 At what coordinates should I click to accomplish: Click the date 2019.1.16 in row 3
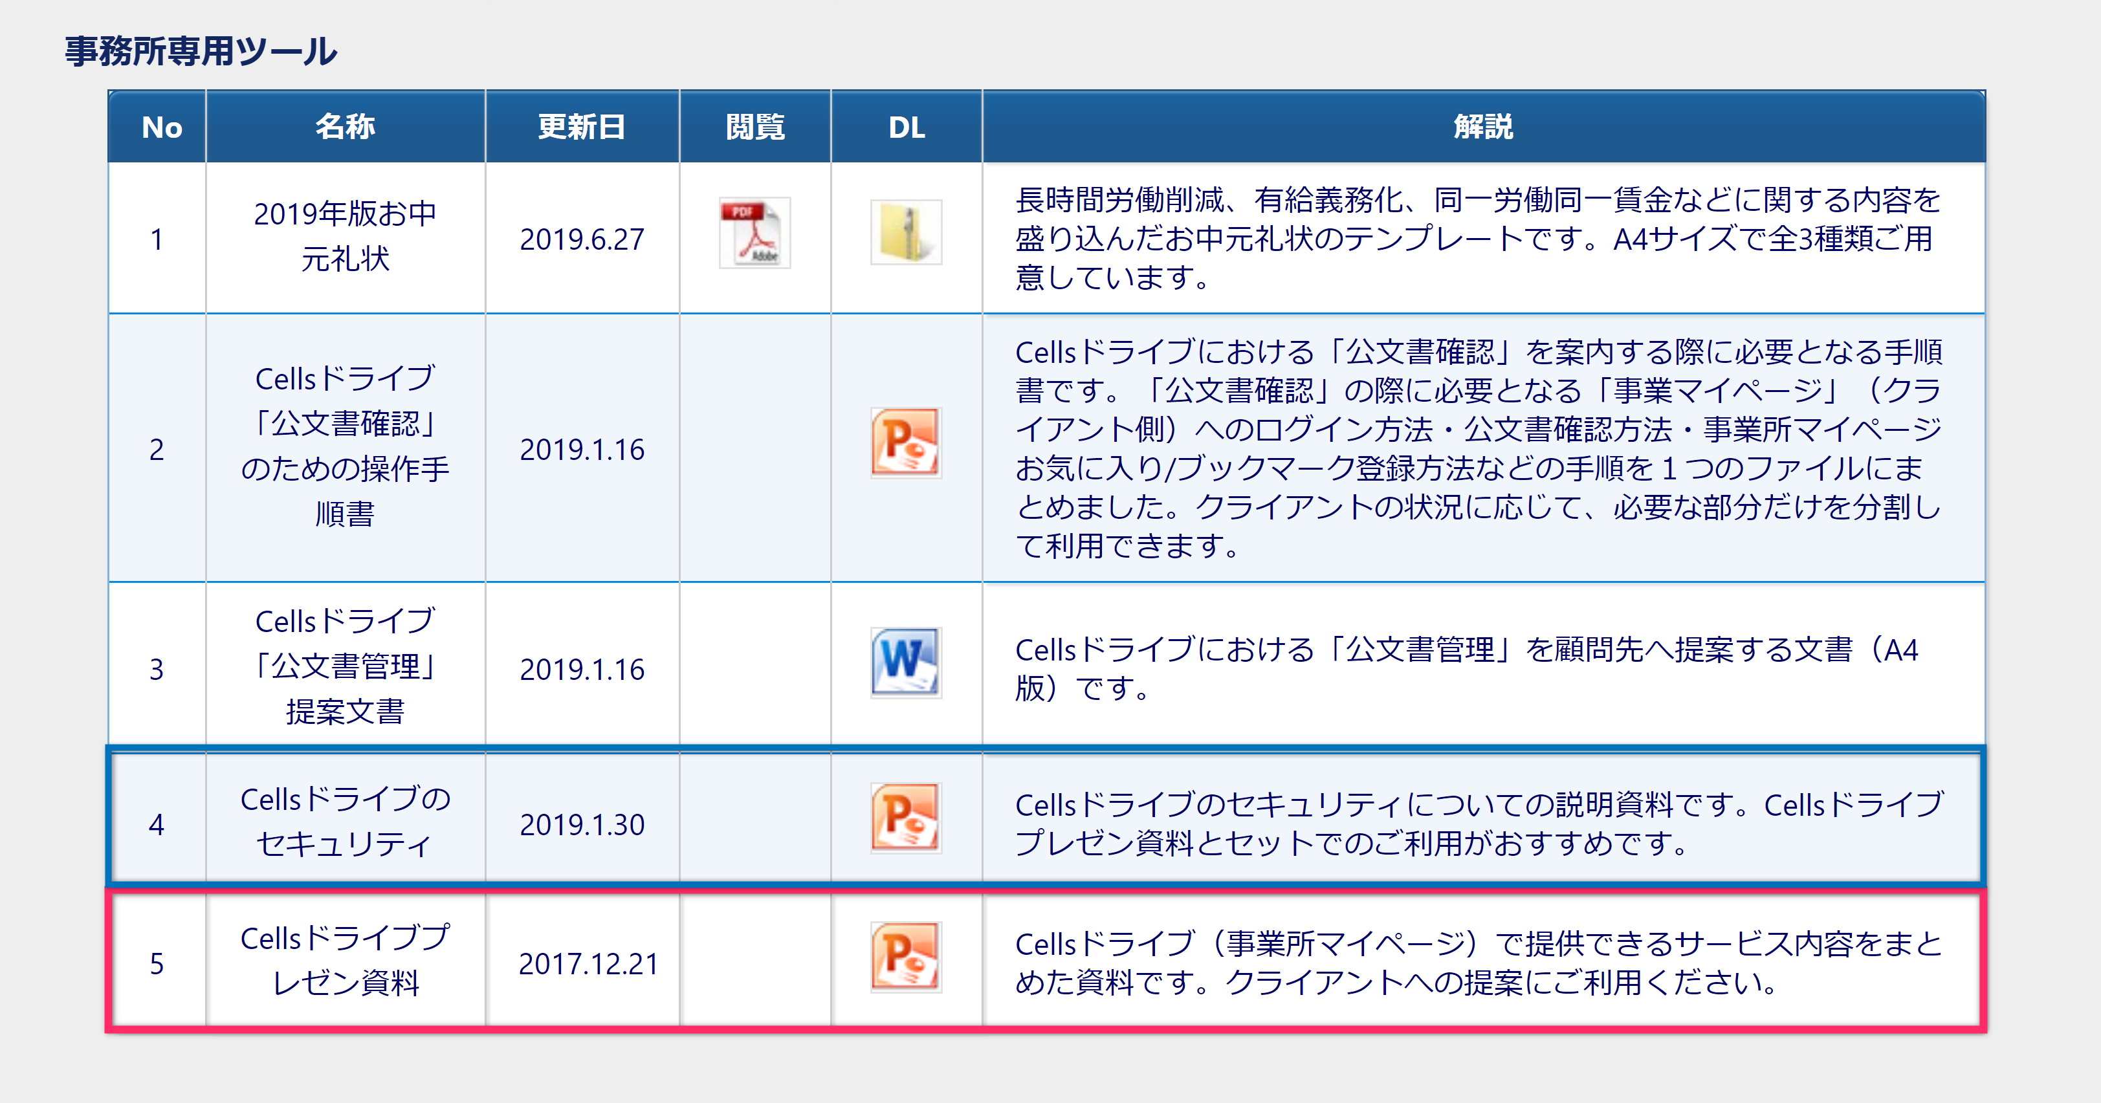582,670
